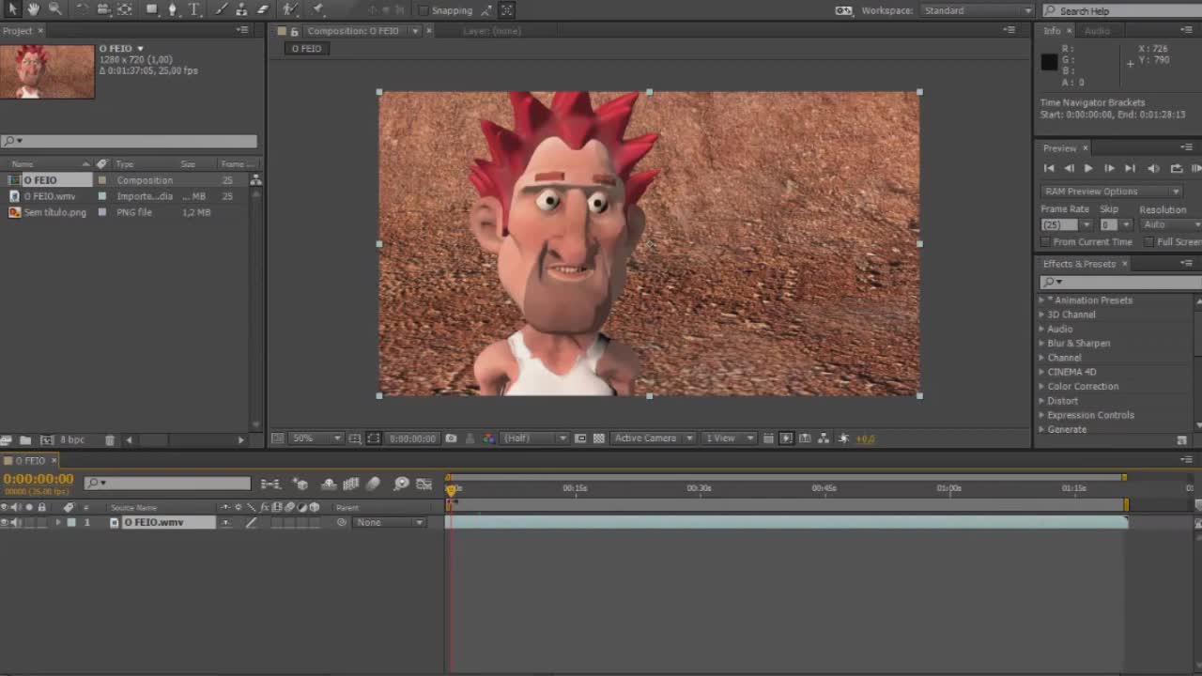Select the Puppet Pin tool
Viewport: 1202px width, 676px height.
(317, 9)
